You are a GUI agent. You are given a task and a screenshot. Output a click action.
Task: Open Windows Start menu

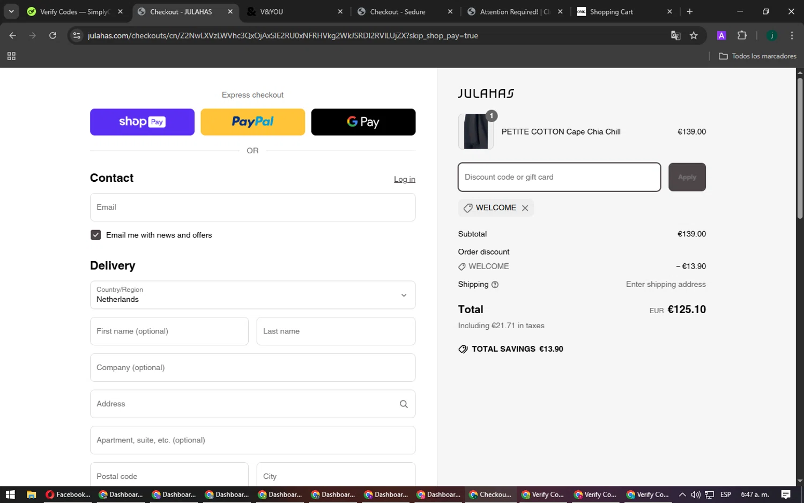(10, 494)
